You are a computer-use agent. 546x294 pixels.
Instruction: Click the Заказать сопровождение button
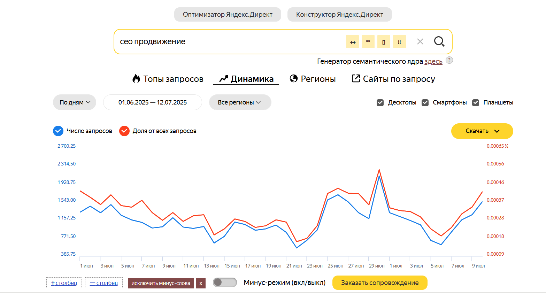pos(379,283)
